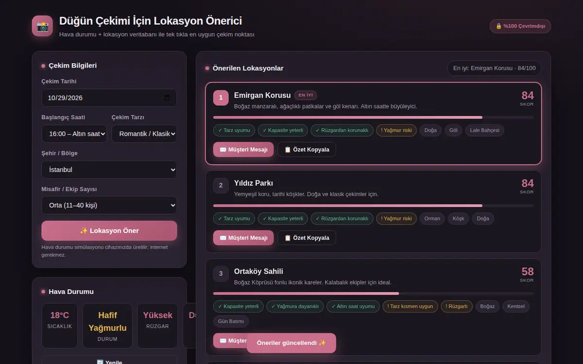The width and height of the screenshot is (583, 364).
Task: Click the Hafif Yağmurlu Durum tile
Action: [107, 326]
